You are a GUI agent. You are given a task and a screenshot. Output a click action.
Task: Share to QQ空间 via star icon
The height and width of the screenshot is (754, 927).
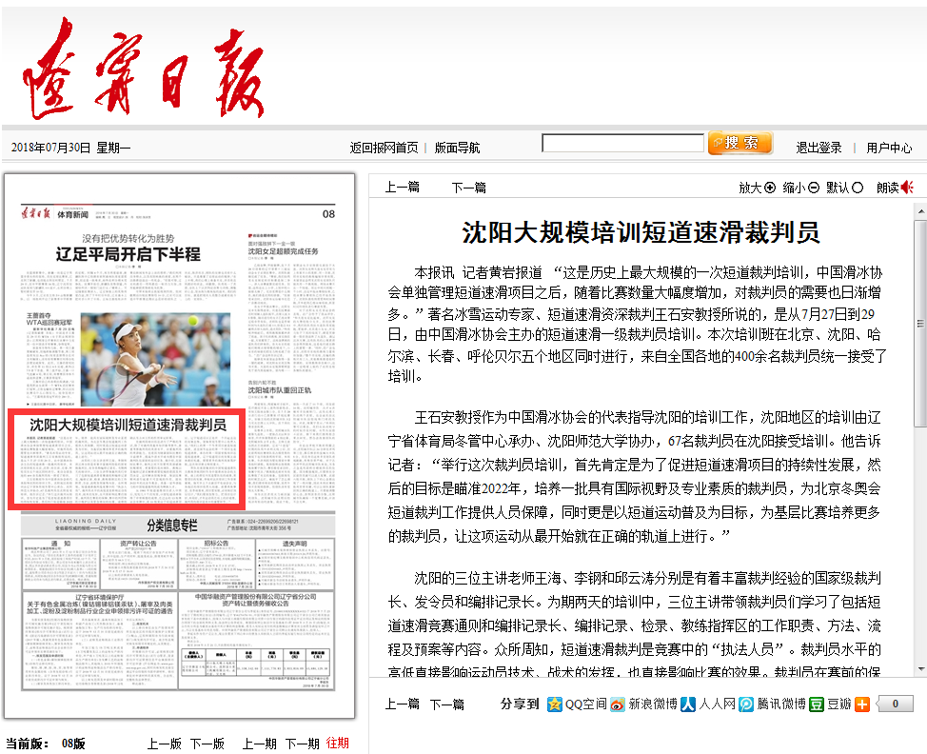pos(555,704)
